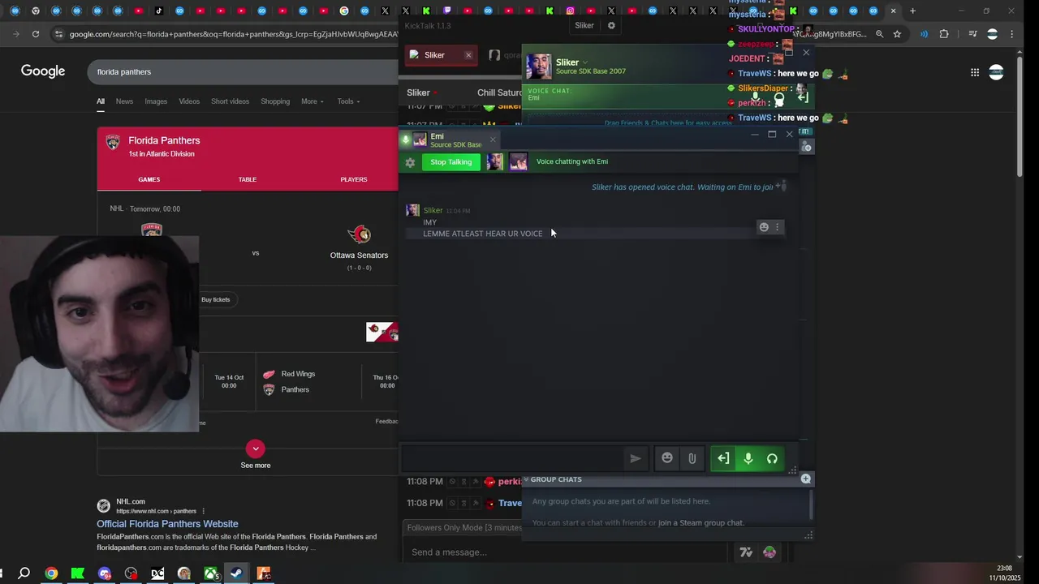This screenshot has height=584, width=1039.
Task: Open more options for Sliker's message
Action: point(777,227)
